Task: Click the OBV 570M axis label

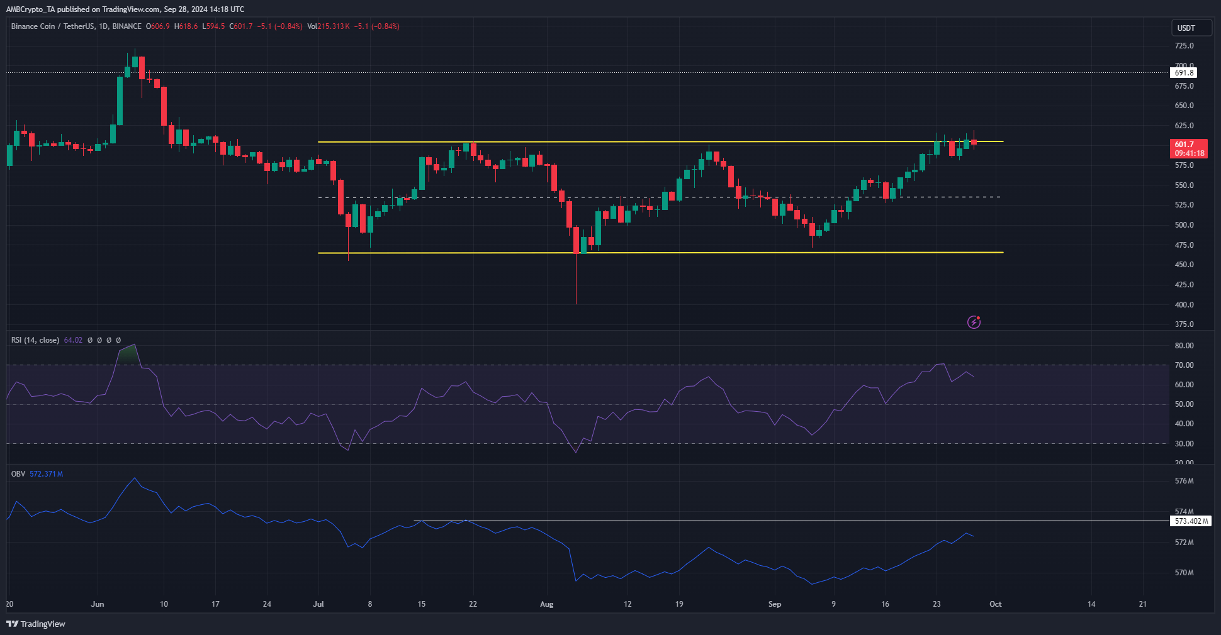Action: click(x=1184, y=573)
